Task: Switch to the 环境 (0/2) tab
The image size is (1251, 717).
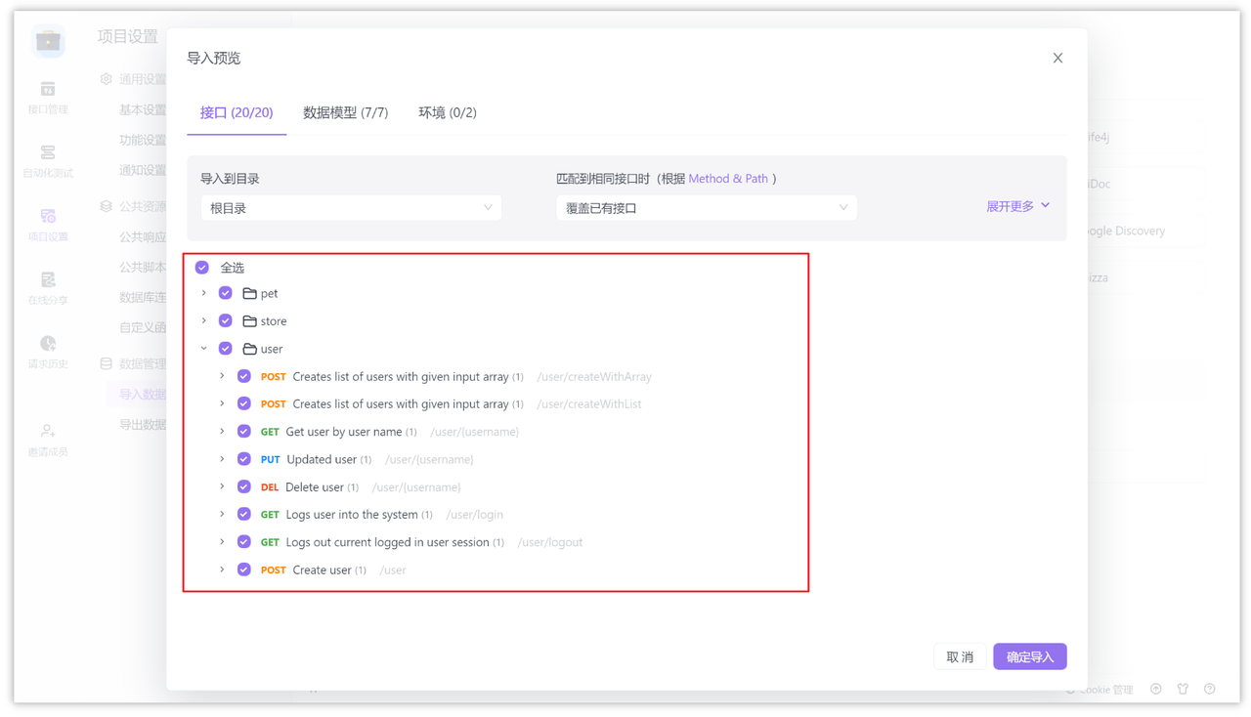Action: [447, 111]
